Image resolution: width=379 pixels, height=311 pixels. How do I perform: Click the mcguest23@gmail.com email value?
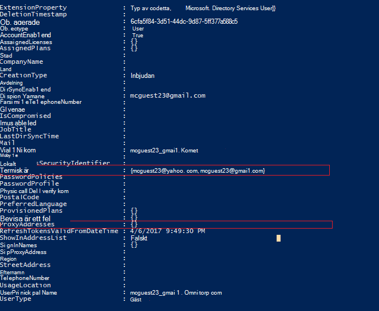coord(168,96)
